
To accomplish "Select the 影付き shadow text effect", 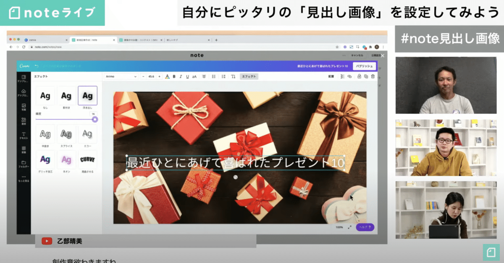I will pyautogui.click(x=66, y=96).
